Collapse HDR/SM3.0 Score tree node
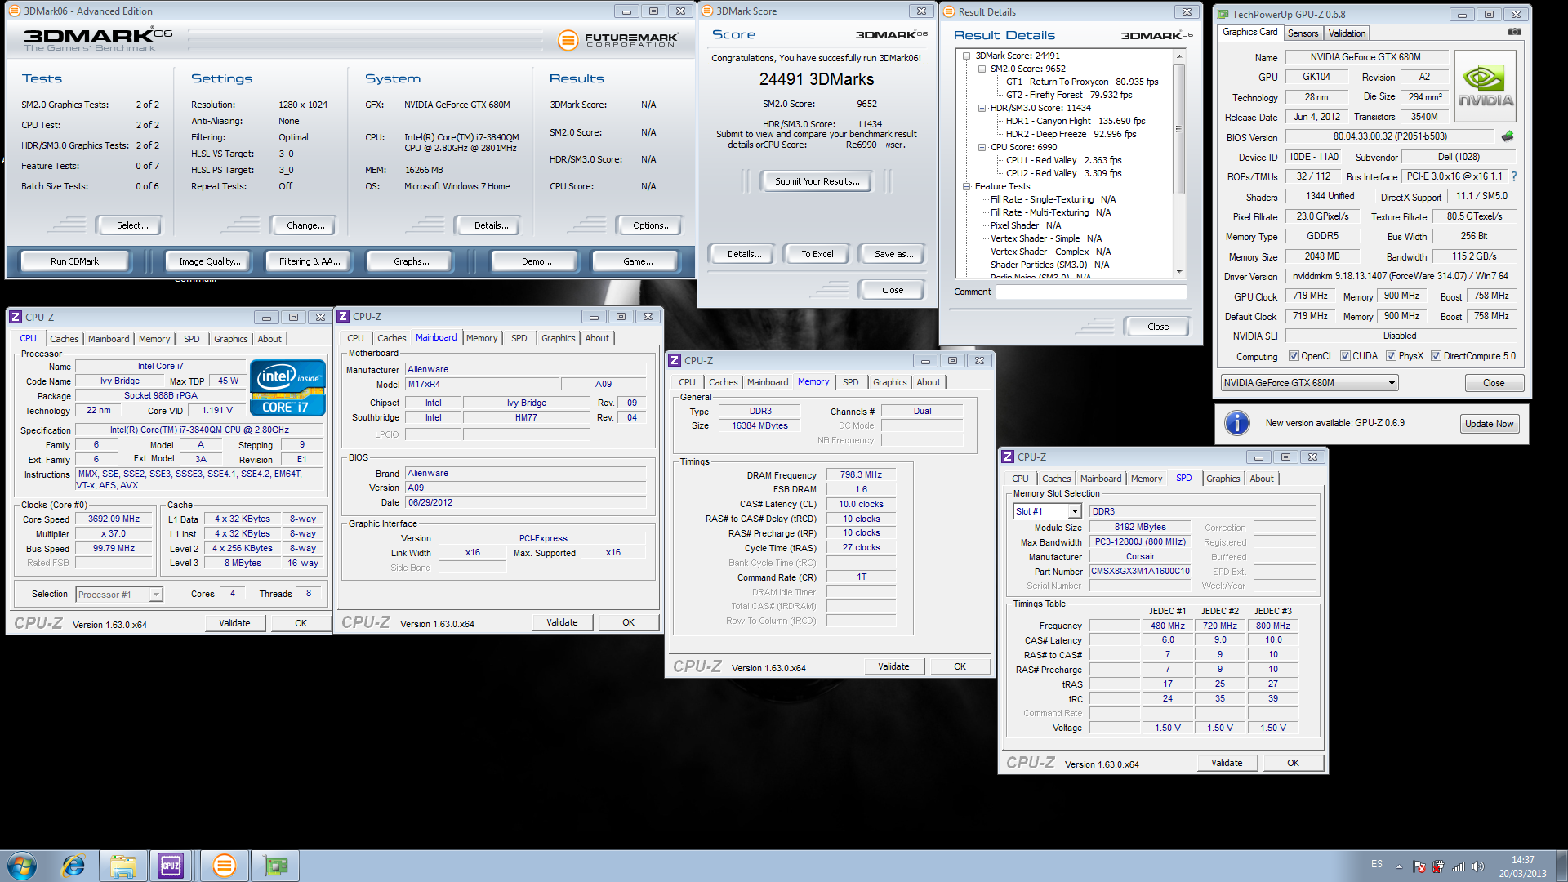 (982, 109)
